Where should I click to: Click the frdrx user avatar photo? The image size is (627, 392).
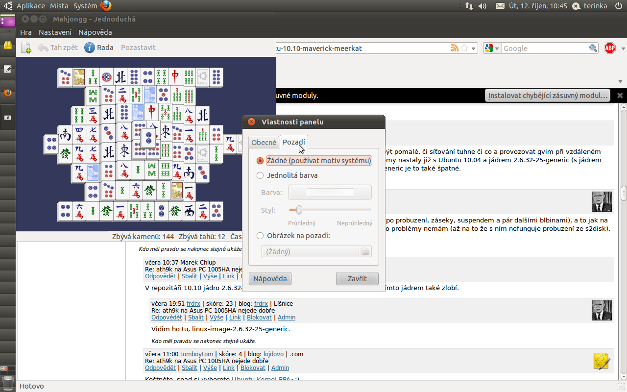(x=602, y=311)
